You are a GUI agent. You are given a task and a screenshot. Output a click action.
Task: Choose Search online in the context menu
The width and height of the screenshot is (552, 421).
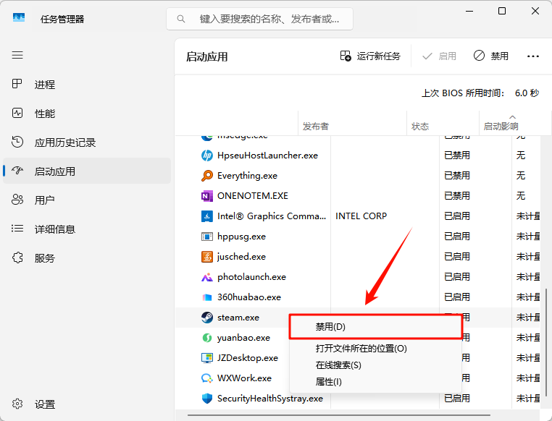(x=338, y=365)
